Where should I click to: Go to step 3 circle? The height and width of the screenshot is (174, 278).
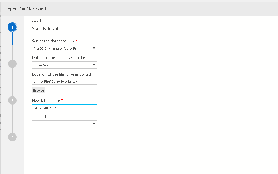click(12, 100)
